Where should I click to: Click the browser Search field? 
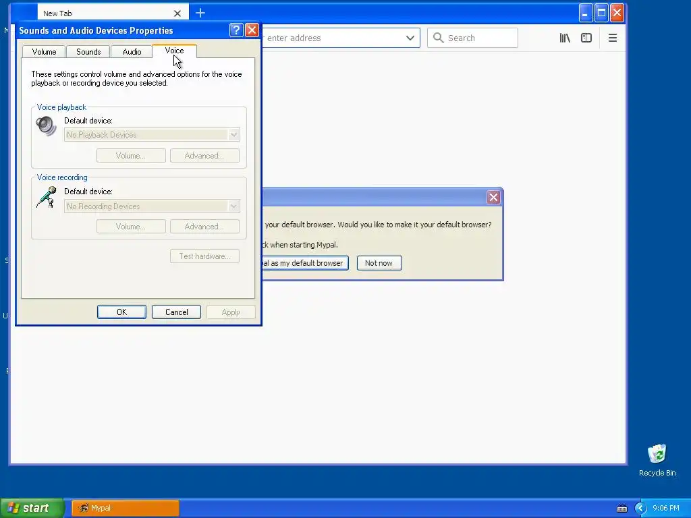(x=472, y=38)
